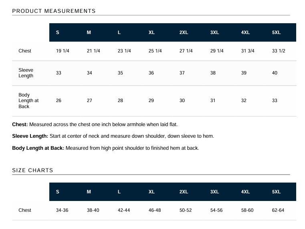
Task: Click the chest measurement value 31 3/4
Action: coord(248,51)
